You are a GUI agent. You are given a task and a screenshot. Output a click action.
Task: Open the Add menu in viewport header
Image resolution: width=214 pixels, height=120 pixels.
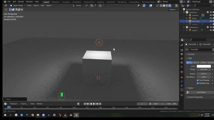(42, 6)
